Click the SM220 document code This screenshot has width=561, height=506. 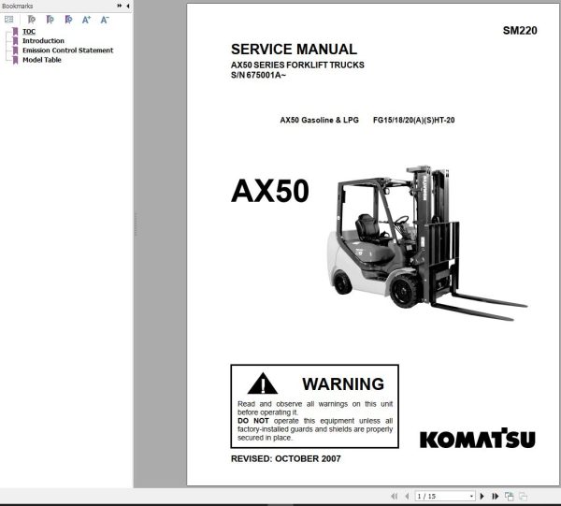520,31
